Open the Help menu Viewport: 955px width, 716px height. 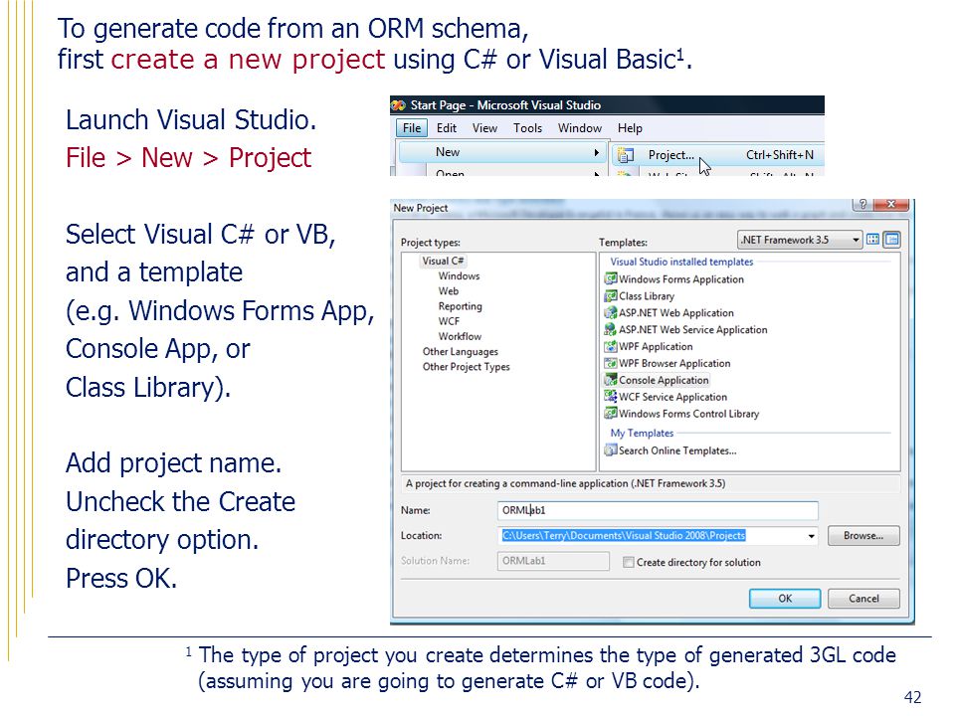click(630, 128)
